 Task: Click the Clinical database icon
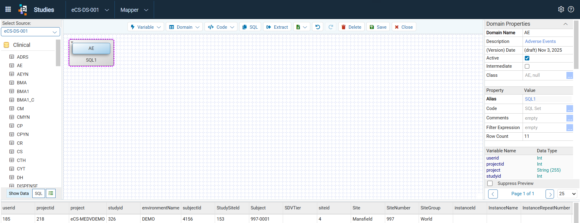pos(6,45)
